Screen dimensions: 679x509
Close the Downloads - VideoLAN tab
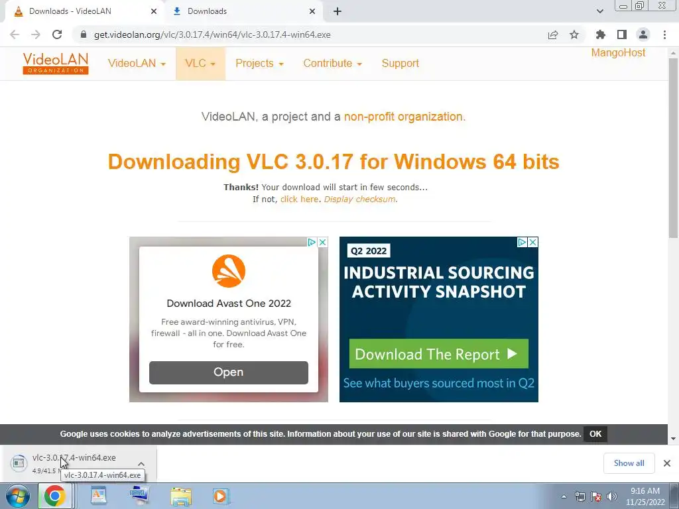(154, 11)
